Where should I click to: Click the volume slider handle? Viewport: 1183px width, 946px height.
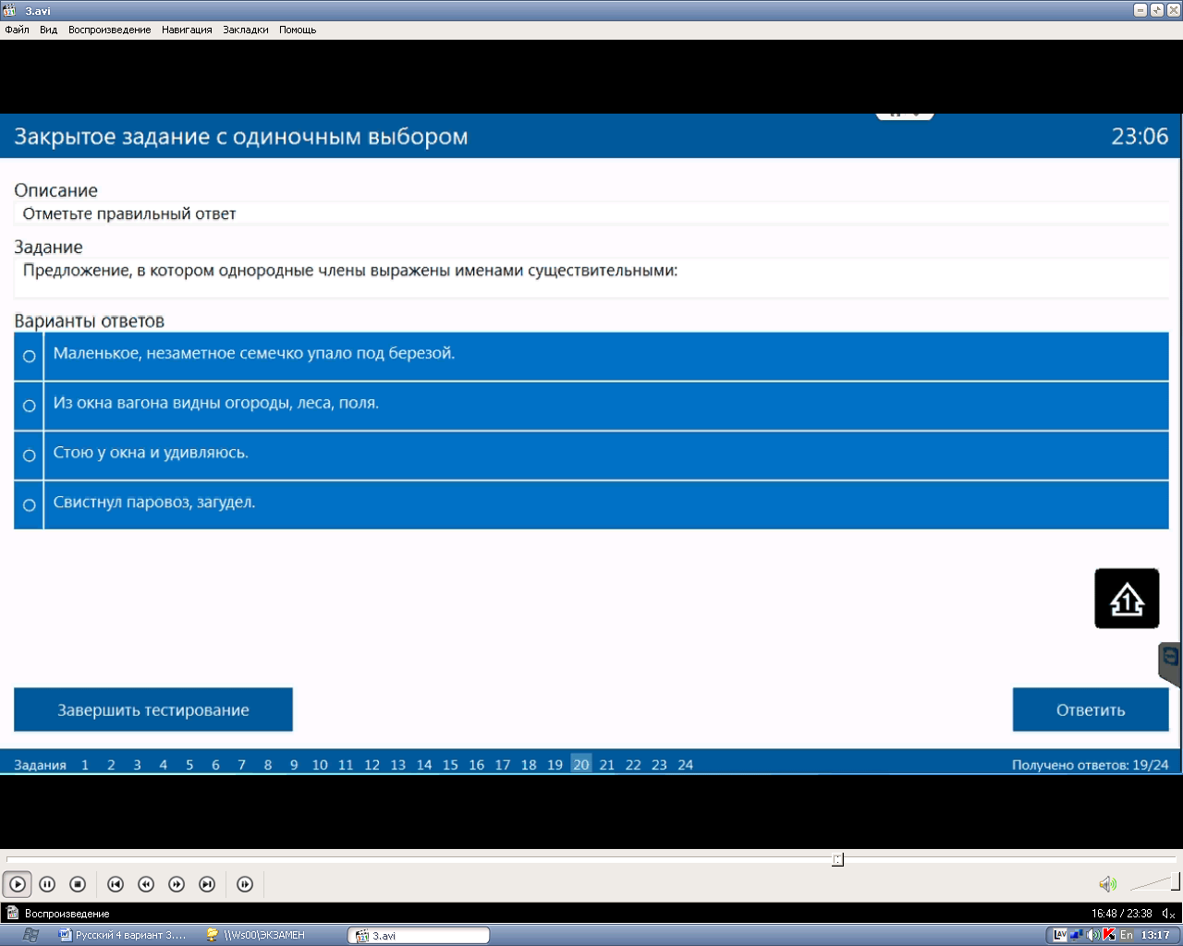pyautogui.click(x=1176, y=880)
